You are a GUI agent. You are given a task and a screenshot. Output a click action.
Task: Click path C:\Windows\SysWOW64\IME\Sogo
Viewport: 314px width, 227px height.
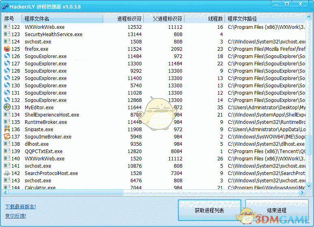coord(266,137)
